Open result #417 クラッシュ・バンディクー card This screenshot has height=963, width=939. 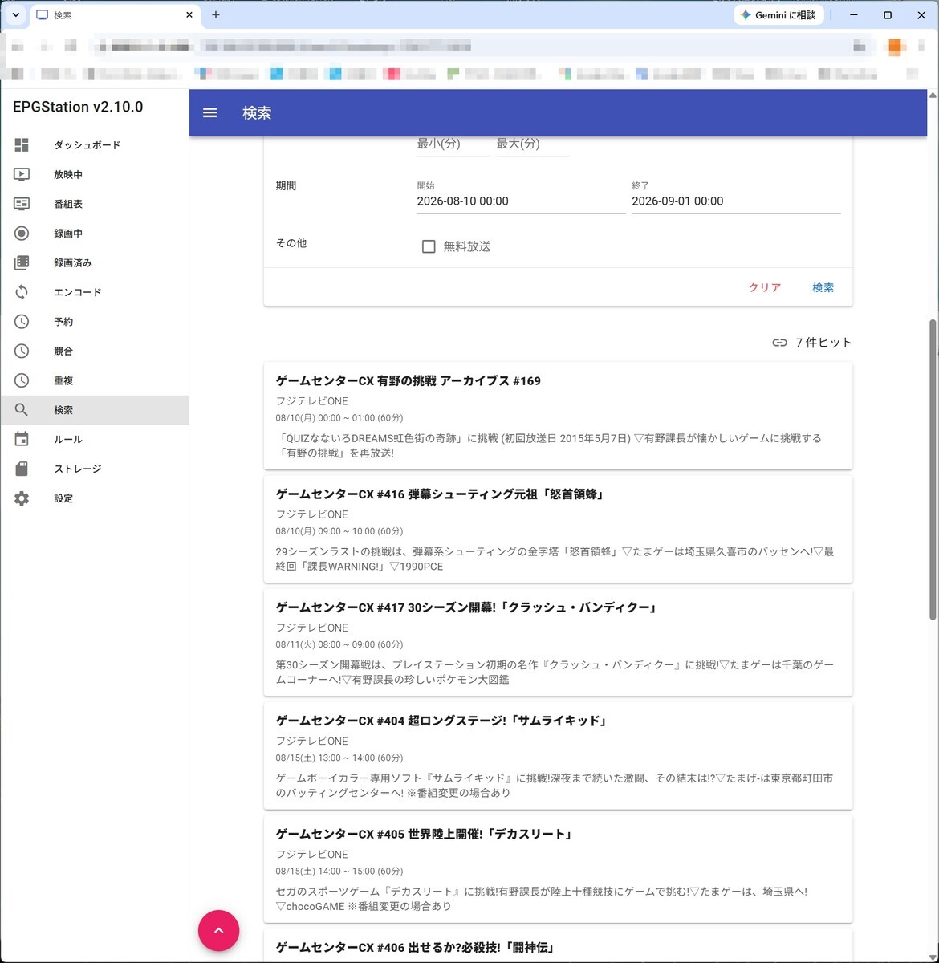(x=558, y=642)
